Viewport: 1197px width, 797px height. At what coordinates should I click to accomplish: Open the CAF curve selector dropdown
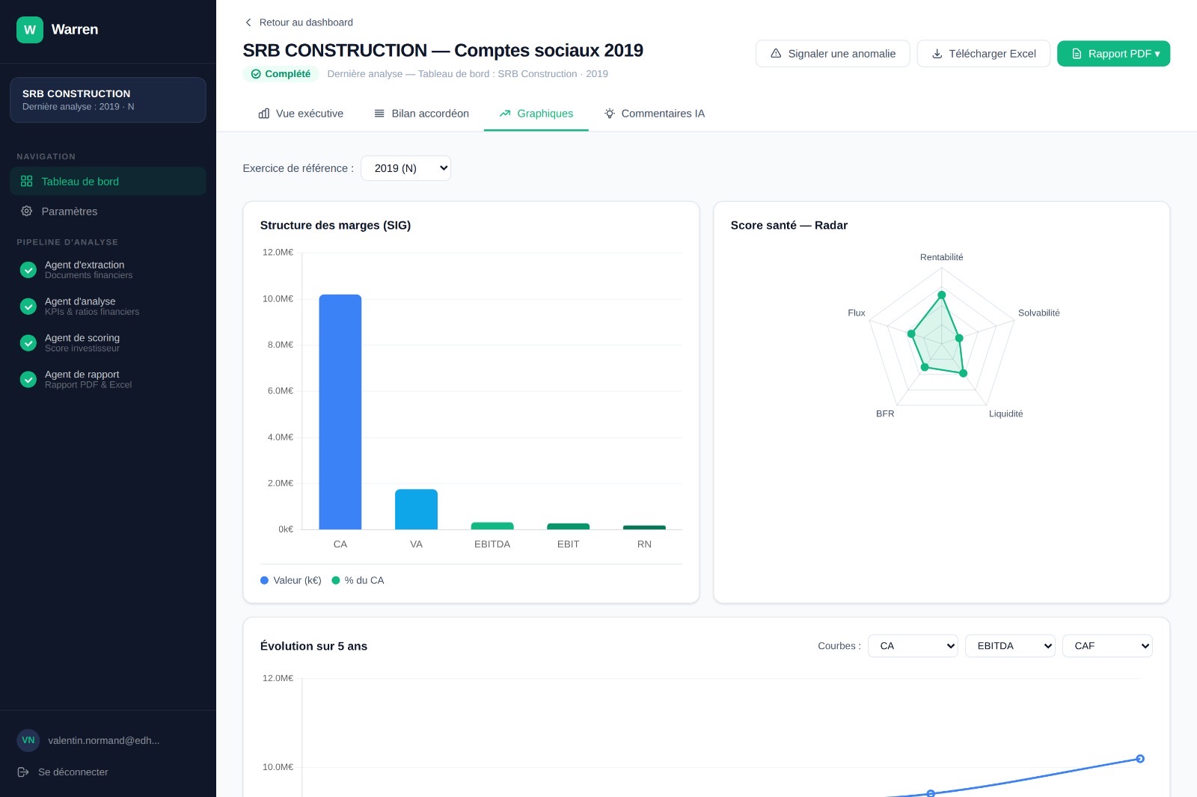(x=1107, y=646)
